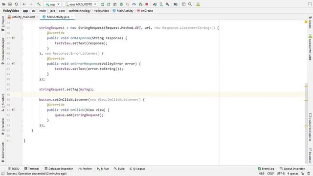Click the Apply Code Changes icon
313x176 pixels.
click(x=115, y=4)
